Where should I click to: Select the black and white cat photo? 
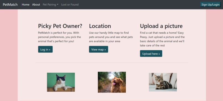61,82
